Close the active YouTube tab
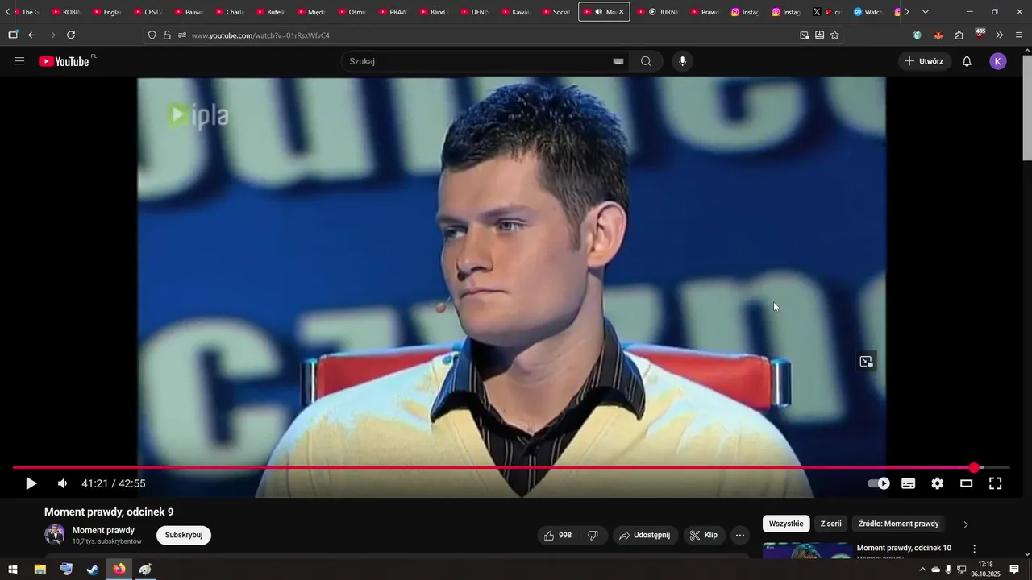 (x=621, y=12)
